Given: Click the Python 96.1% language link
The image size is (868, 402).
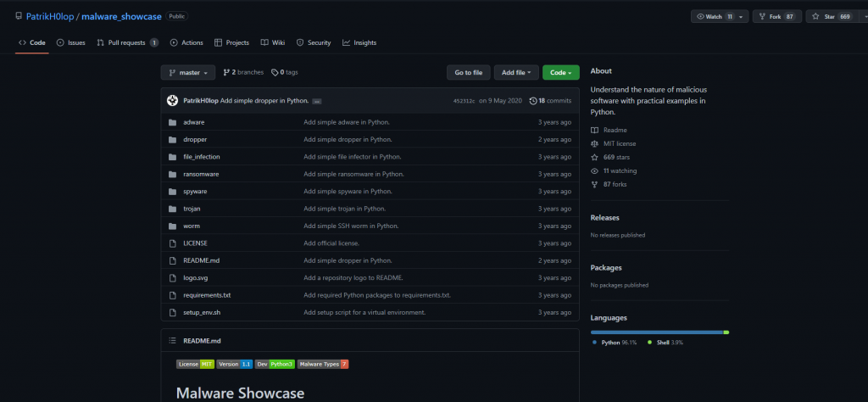Looking at the screenshot, I should click(615, 343).
